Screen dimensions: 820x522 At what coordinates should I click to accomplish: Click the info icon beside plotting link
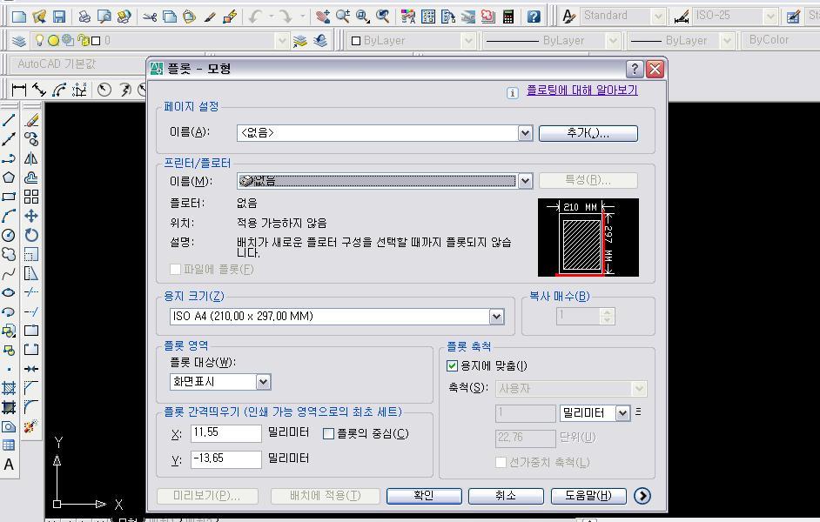(513, 93)
